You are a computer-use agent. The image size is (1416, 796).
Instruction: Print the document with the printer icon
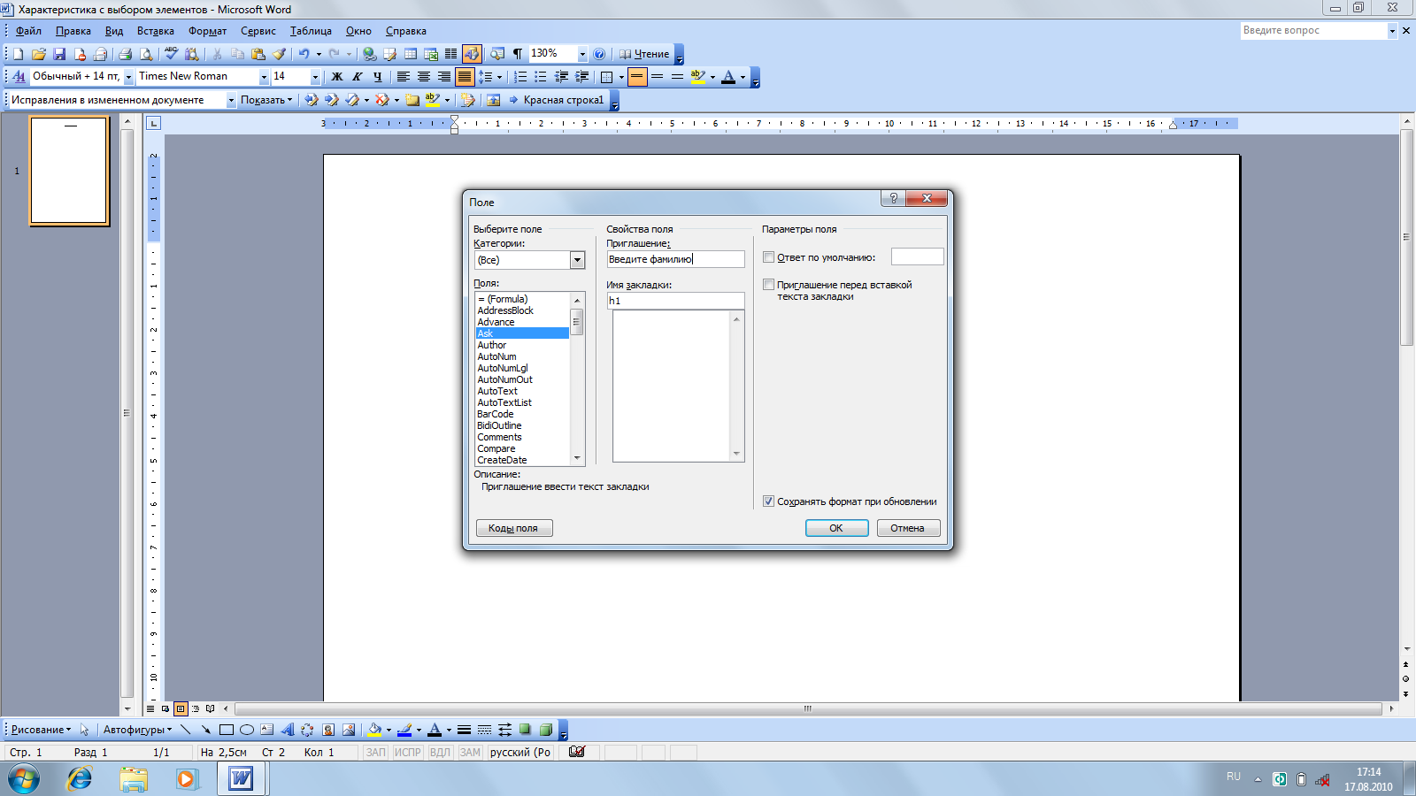point(125,54)
